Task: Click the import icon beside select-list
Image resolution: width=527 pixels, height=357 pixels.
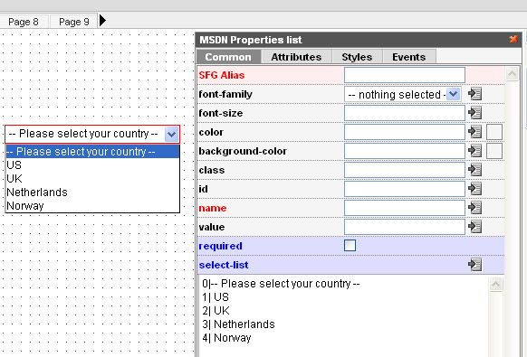Action: (474, 265)
